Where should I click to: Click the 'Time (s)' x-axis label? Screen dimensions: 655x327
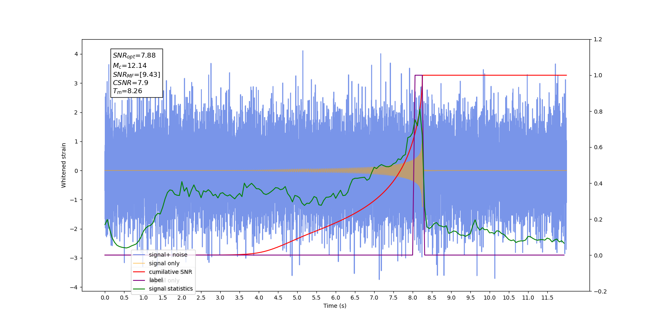coord(335,306)
